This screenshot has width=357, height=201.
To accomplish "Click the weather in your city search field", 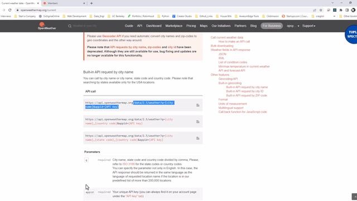I will point(85,26).
